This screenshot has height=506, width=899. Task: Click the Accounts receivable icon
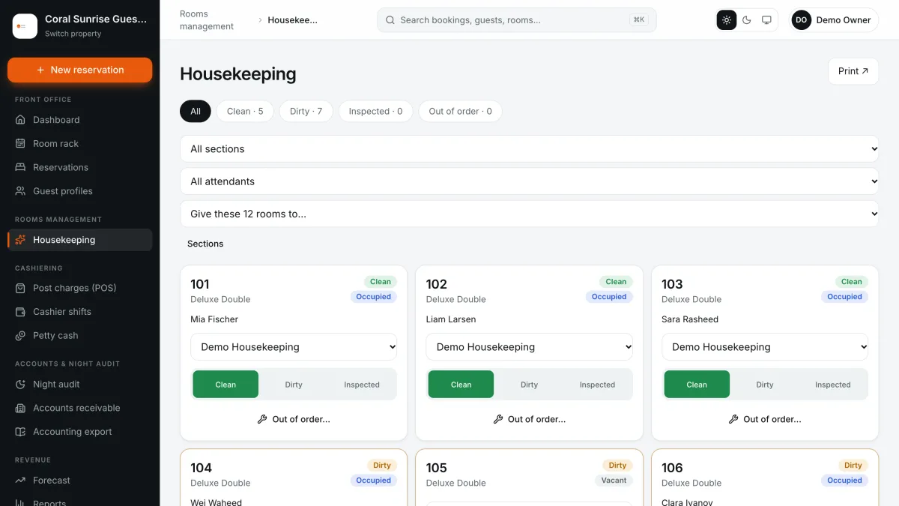(20, 408)
